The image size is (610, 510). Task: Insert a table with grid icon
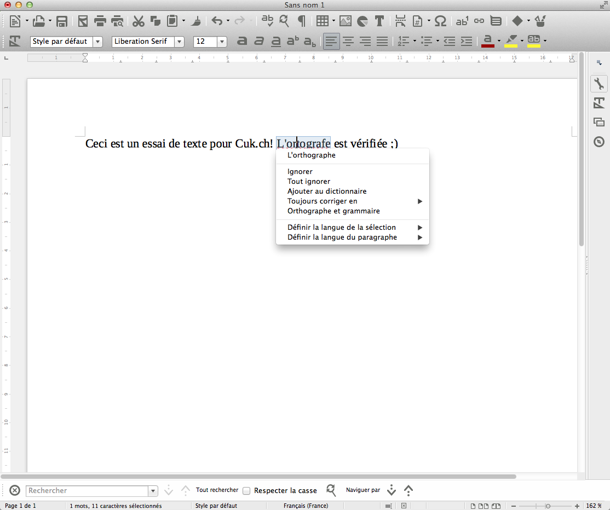point(322,21)
